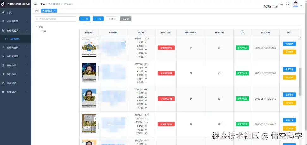Select the 视频信息 page tab

coord(49,10)
